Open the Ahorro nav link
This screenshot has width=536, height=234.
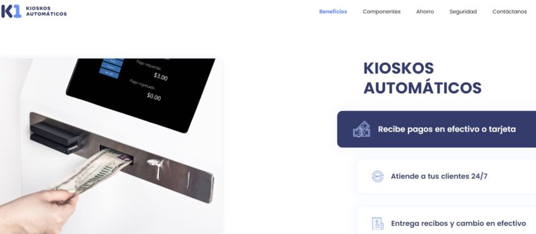(425, 11)
